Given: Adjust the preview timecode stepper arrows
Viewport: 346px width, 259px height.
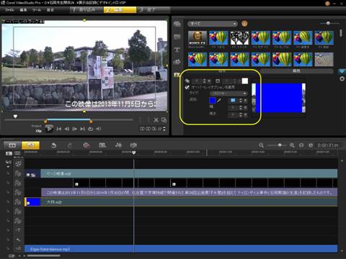Looking at the screenshot, I should [164, 129].
